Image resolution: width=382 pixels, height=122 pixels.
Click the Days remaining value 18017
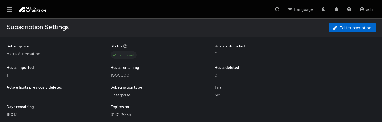coord(12,115)
